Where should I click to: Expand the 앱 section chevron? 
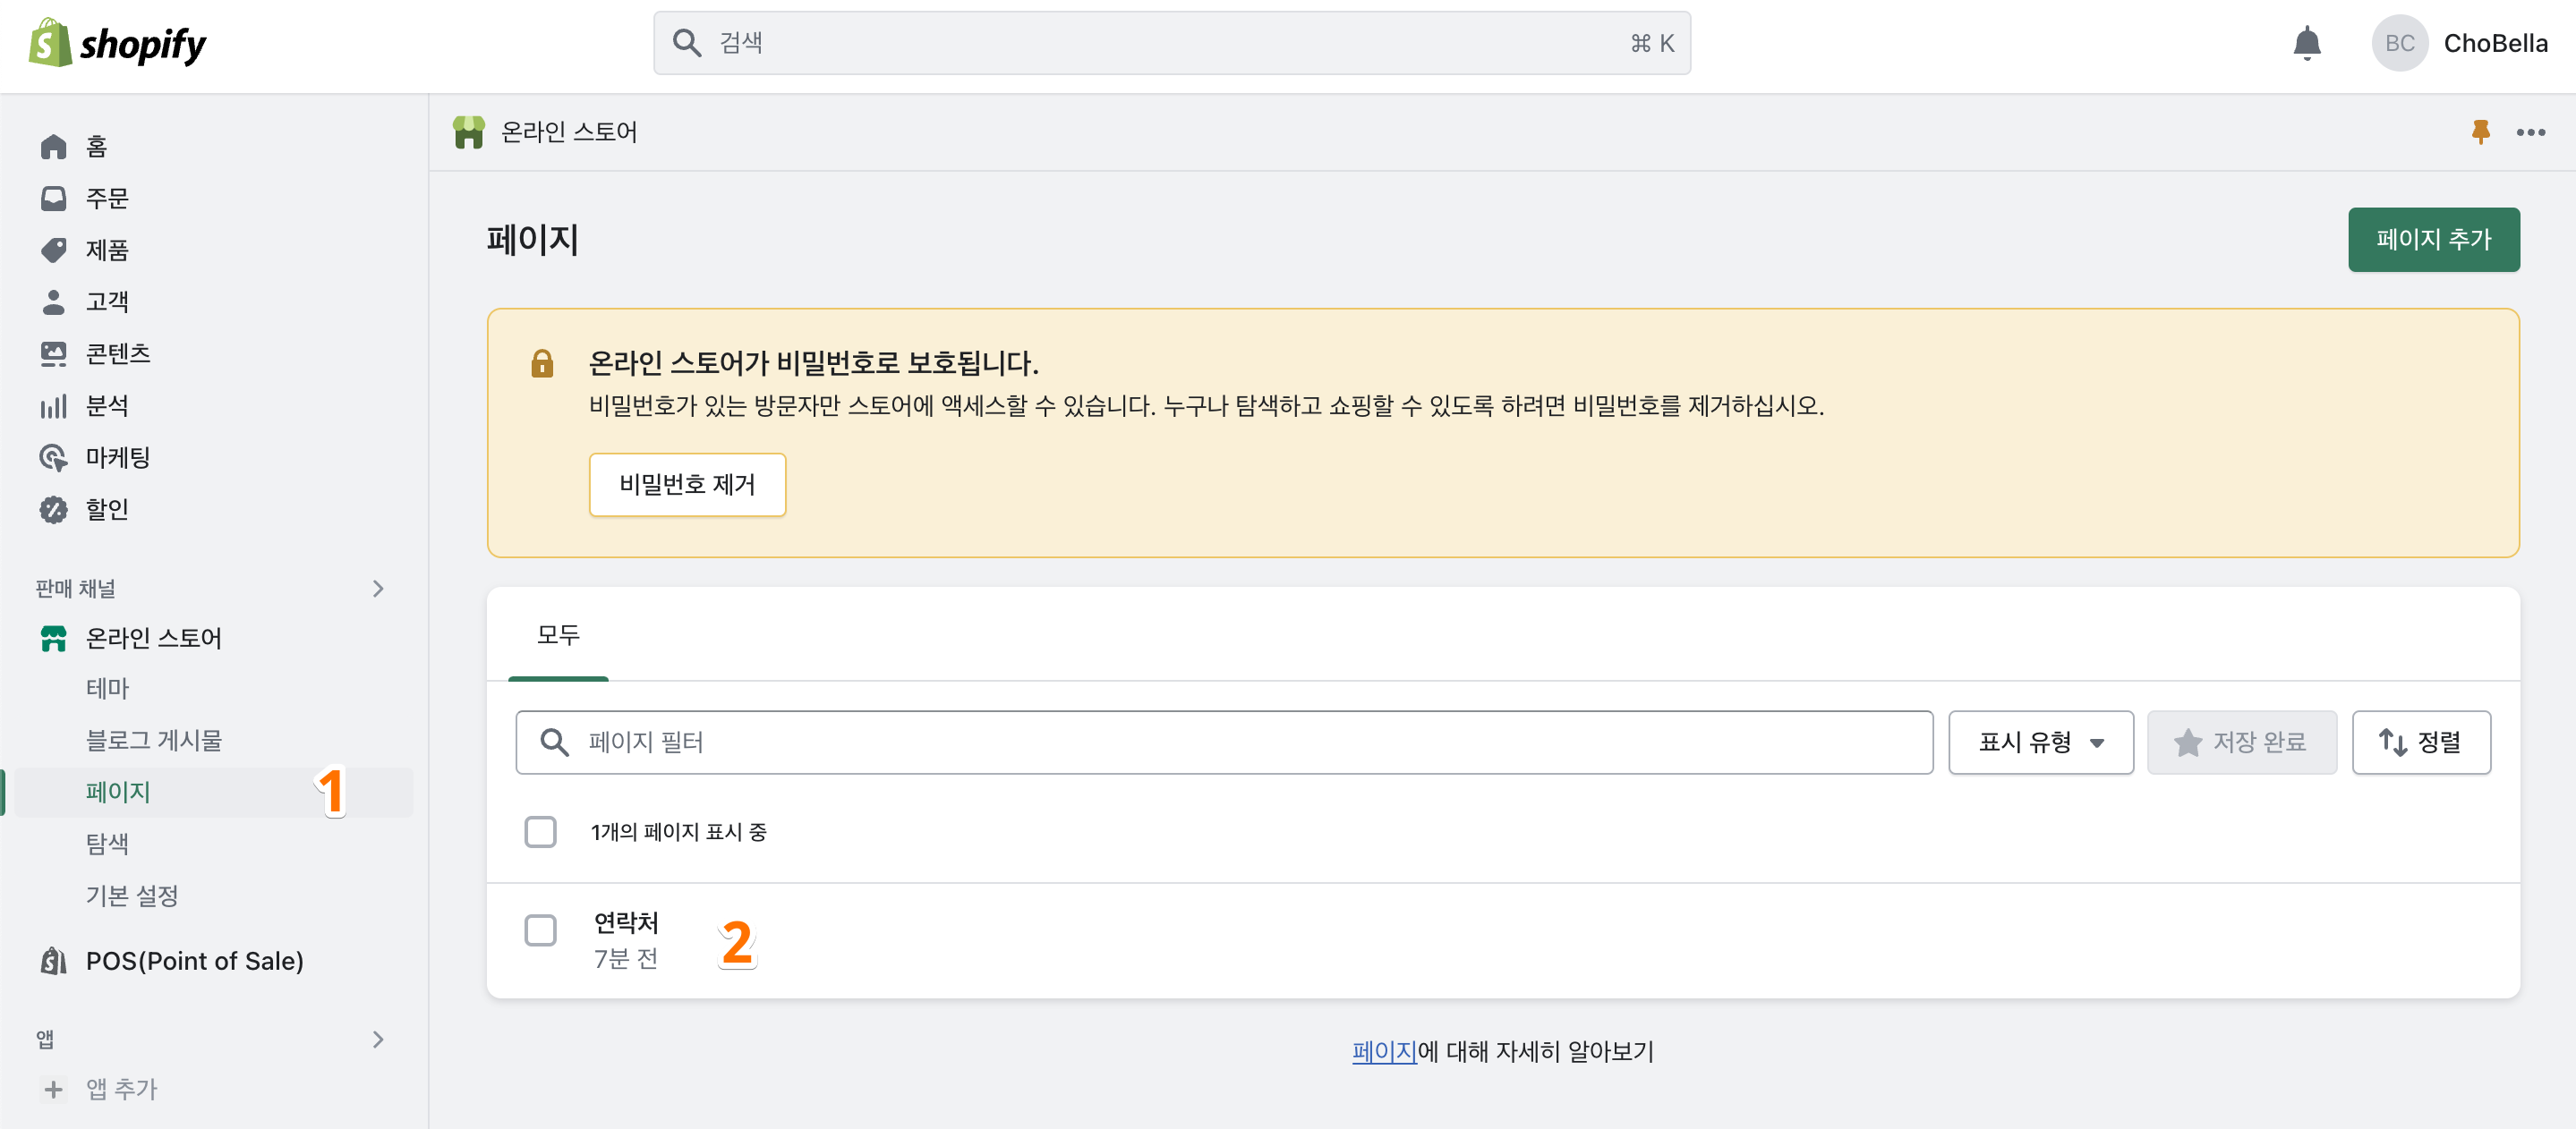click(x=377, y=1039)
